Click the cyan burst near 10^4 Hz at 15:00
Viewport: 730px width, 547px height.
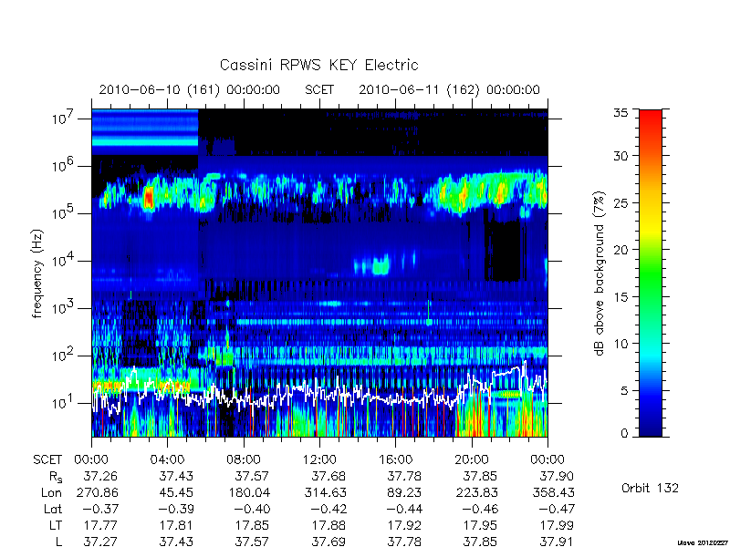tap(381, 267)
